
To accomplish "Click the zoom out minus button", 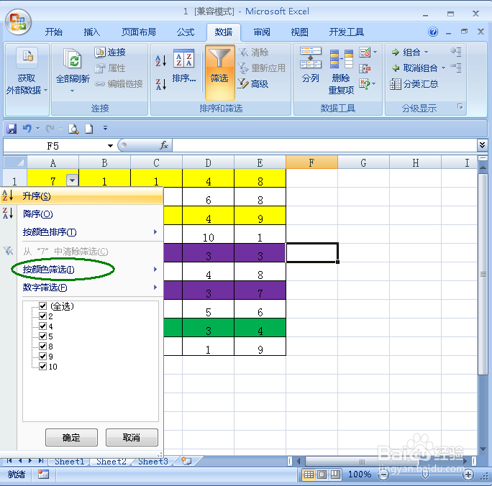I will pyautogui.click(x=383, y=474).
